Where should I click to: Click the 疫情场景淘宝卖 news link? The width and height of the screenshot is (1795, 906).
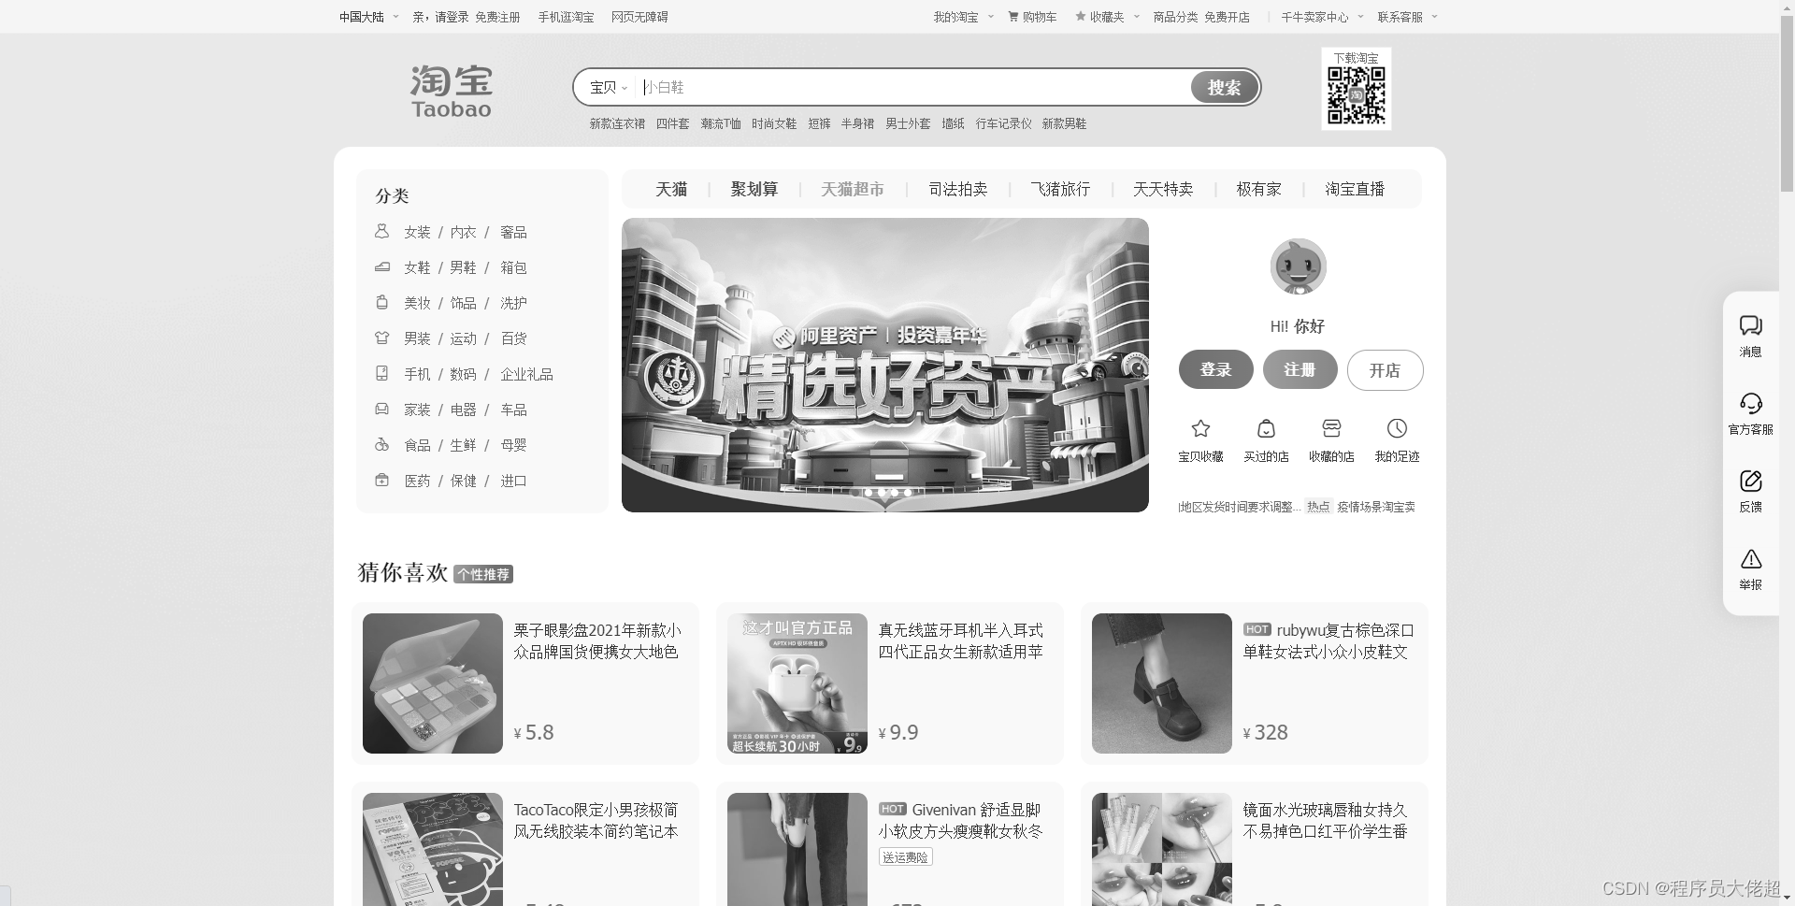point(1375,507)
